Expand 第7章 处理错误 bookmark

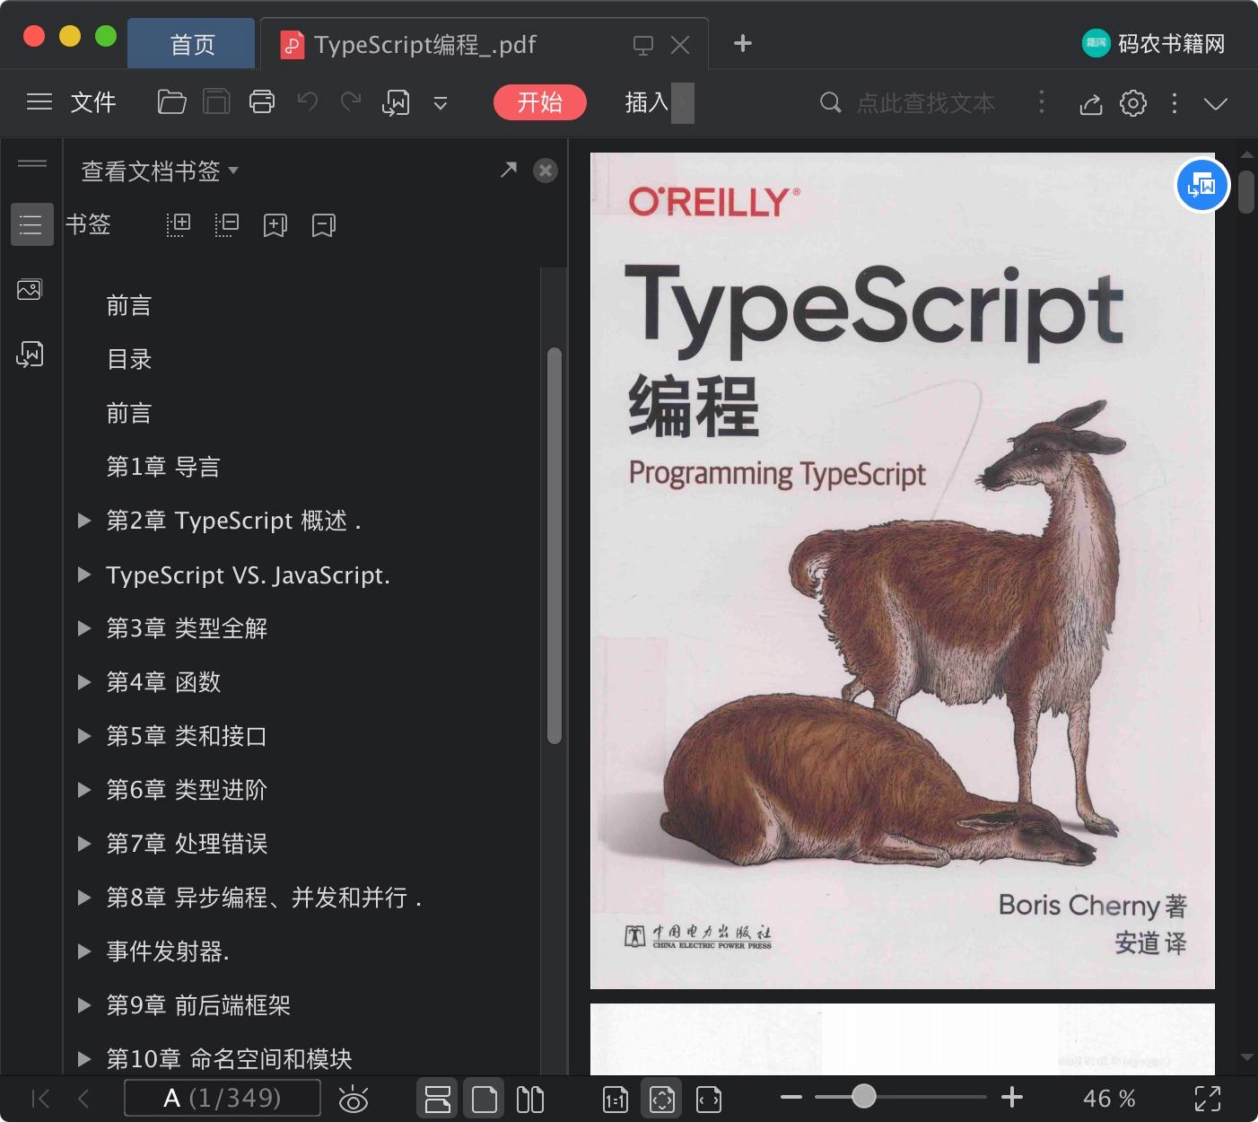(84, 844)
